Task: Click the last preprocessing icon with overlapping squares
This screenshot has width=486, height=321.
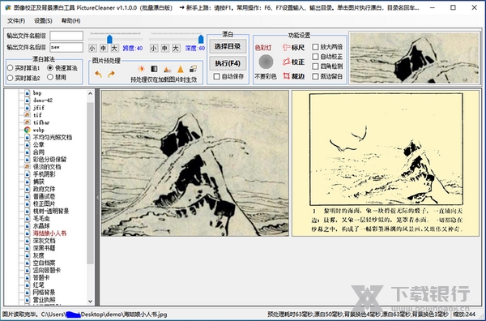Action: point(193,69)
